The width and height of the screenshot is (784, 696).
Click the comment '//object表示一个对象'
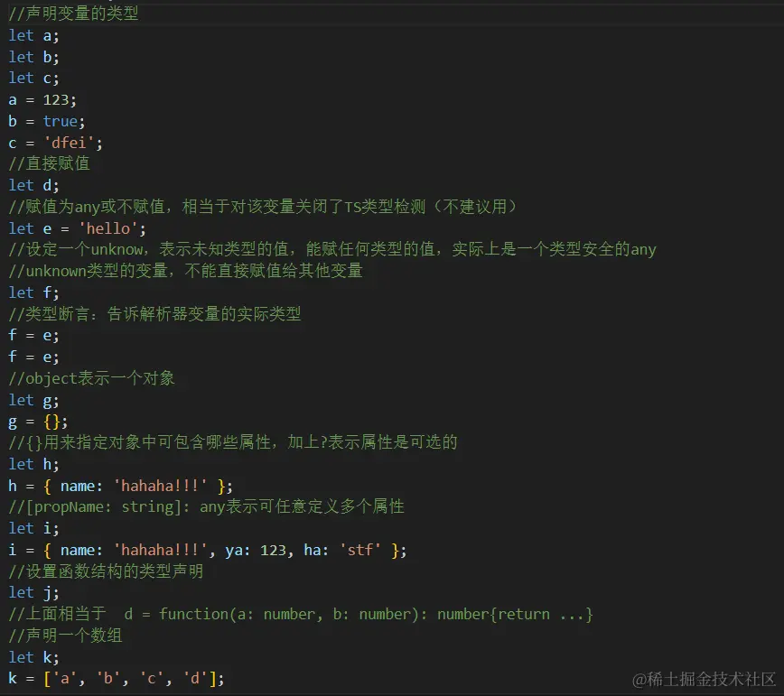[92, 378]
